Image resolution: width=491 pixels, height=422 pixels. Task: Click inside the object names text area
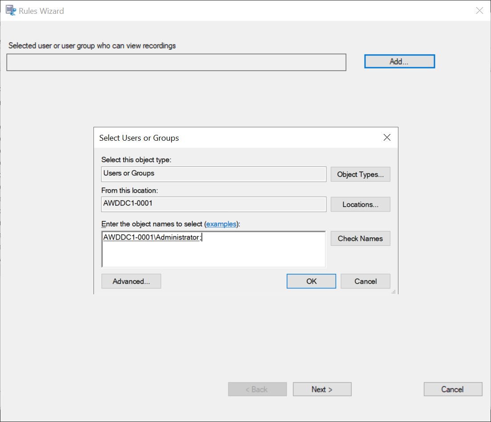pyautogui.click(x=214, y=254)
